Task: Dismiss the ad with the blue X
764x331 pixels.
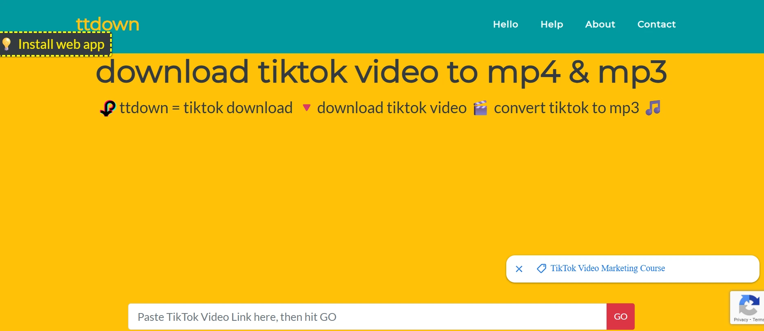Action: coord(519,269)
